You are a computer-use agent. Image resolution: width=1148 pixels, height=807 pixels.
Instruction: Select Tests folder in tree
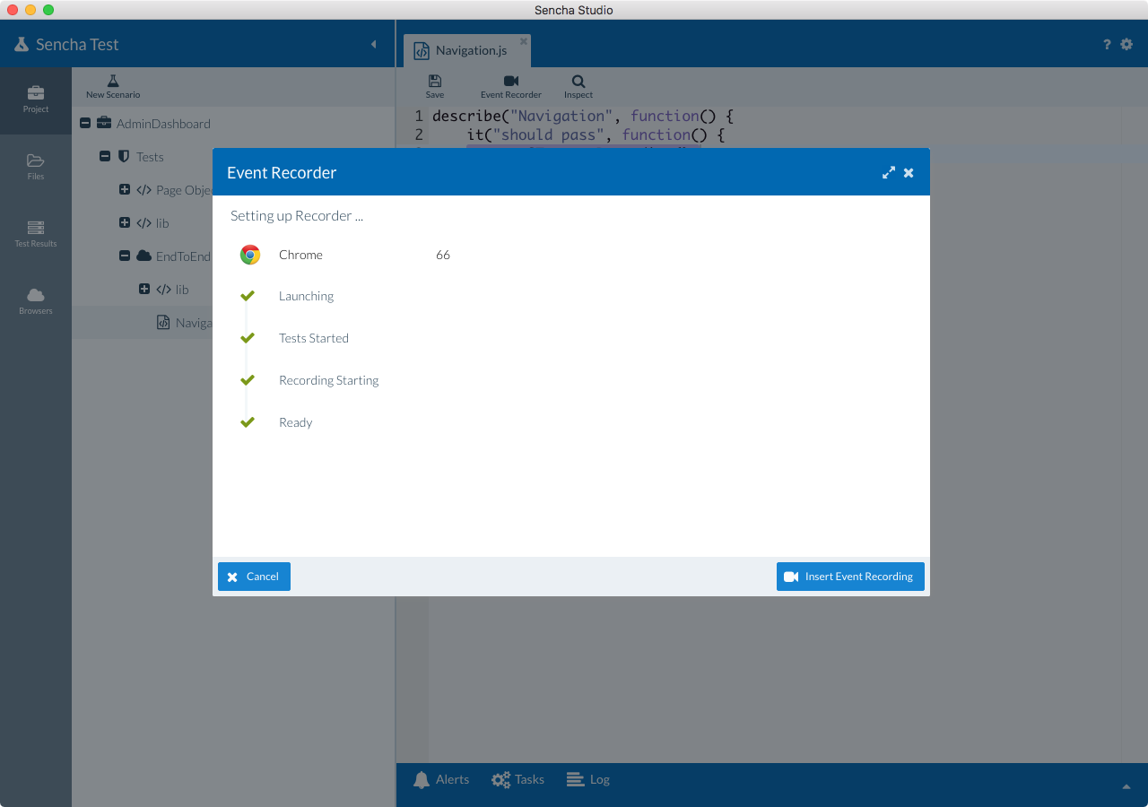[150, 157]
